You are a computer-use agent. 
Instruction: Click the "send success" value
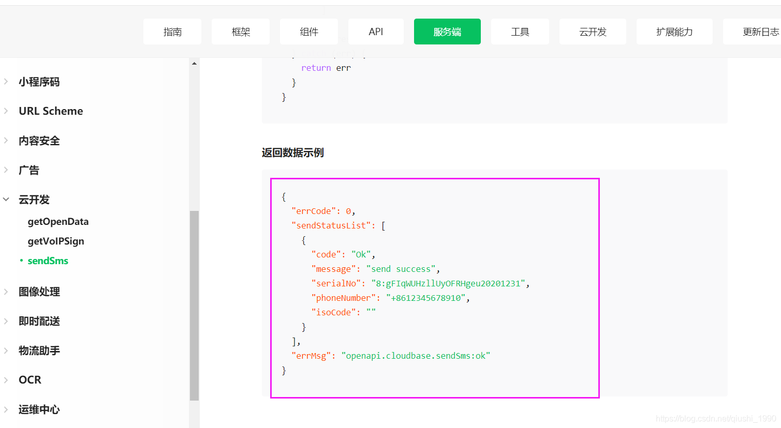[401, 269]
